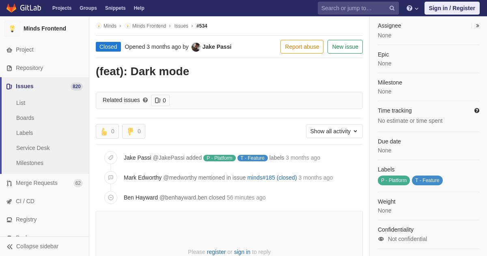Click the Report abuse button

(x=302, y=47)
